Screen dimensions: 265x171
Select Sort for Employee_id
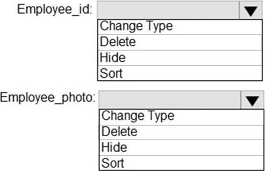pos(180,73)
